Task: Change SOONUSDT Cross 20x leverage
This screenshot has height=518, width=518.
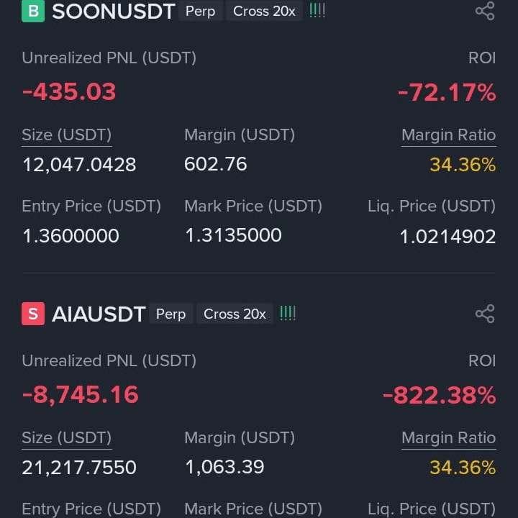Action: [x=264, y=12]
